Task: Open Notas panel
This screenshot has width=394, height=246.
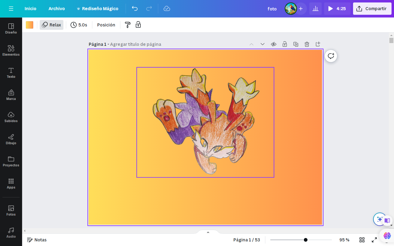Action: pos(37,240)
